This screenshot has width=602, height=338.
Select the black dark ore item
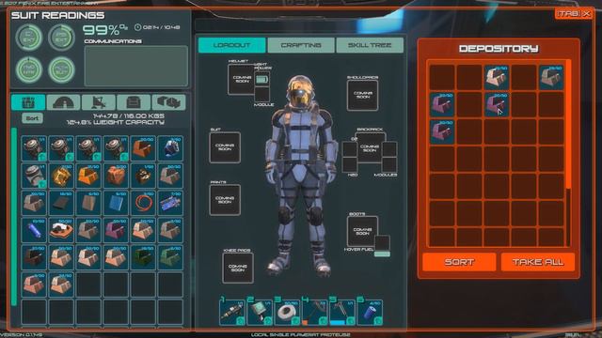[x=34, y=257]
